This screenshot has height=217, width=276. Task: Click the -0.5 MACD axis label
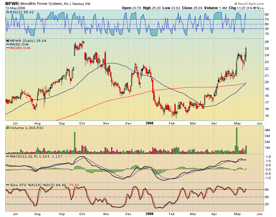pyautogui.click(x=268, y=174)
